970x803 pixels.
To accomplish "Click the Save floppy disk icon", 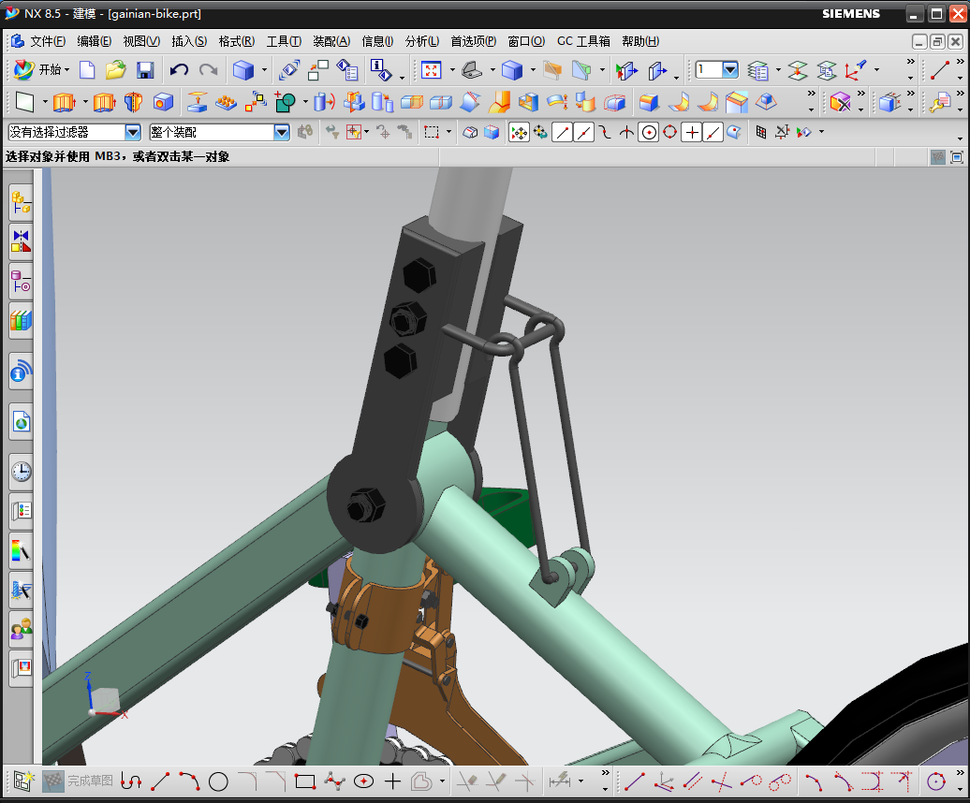I will pos(145,70).
